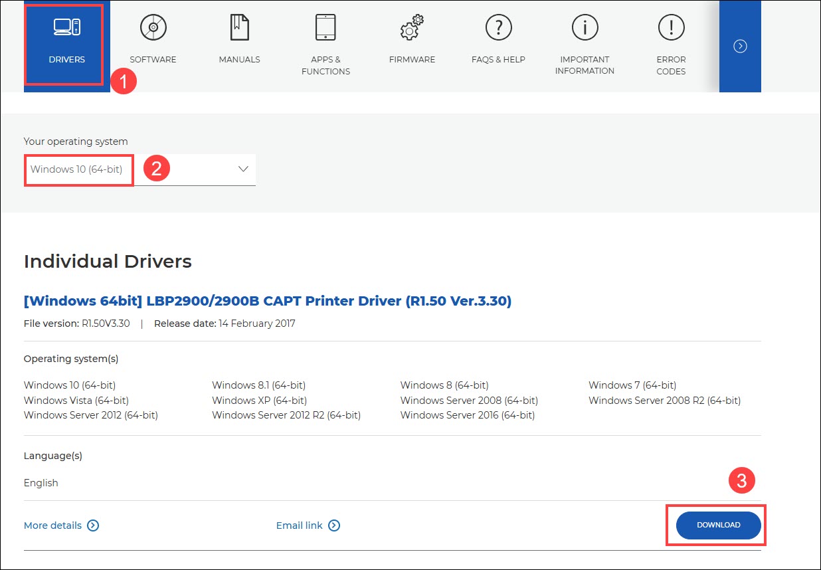Open the Manuals tab
Screen dimensions: 821x570
[x=239, y=46]
